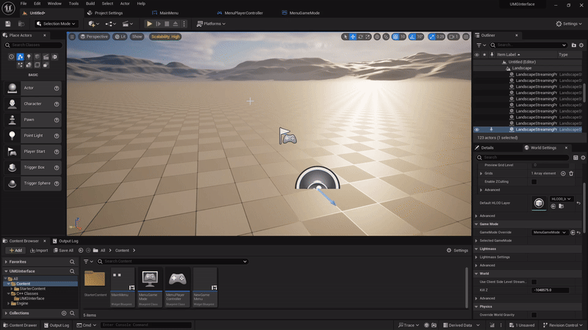Open the Add content quick menu icon
This screenshot has height=330, width=588.
[93, 23]
